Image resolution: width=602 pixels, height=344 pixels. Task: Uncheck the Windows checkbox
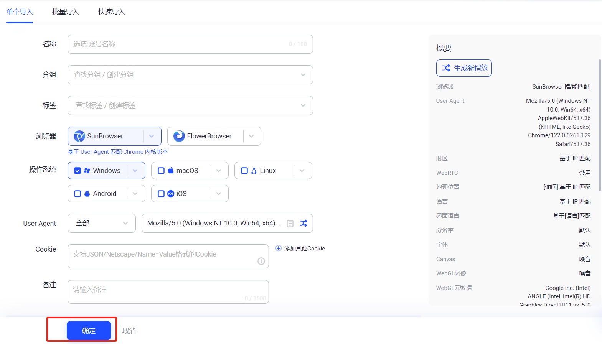[78, 171]
